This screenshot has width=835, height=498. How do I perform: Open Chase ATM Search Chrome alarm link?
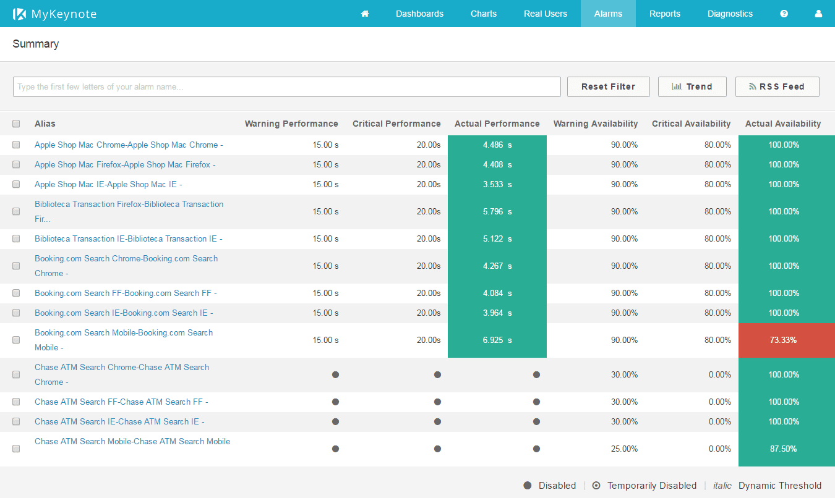pos(122,374)
